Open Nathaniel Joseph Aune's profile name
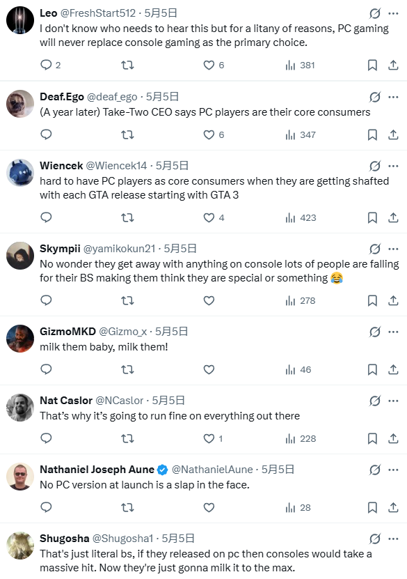The height and width of the screenshot is (579, 407). [97, 470]
